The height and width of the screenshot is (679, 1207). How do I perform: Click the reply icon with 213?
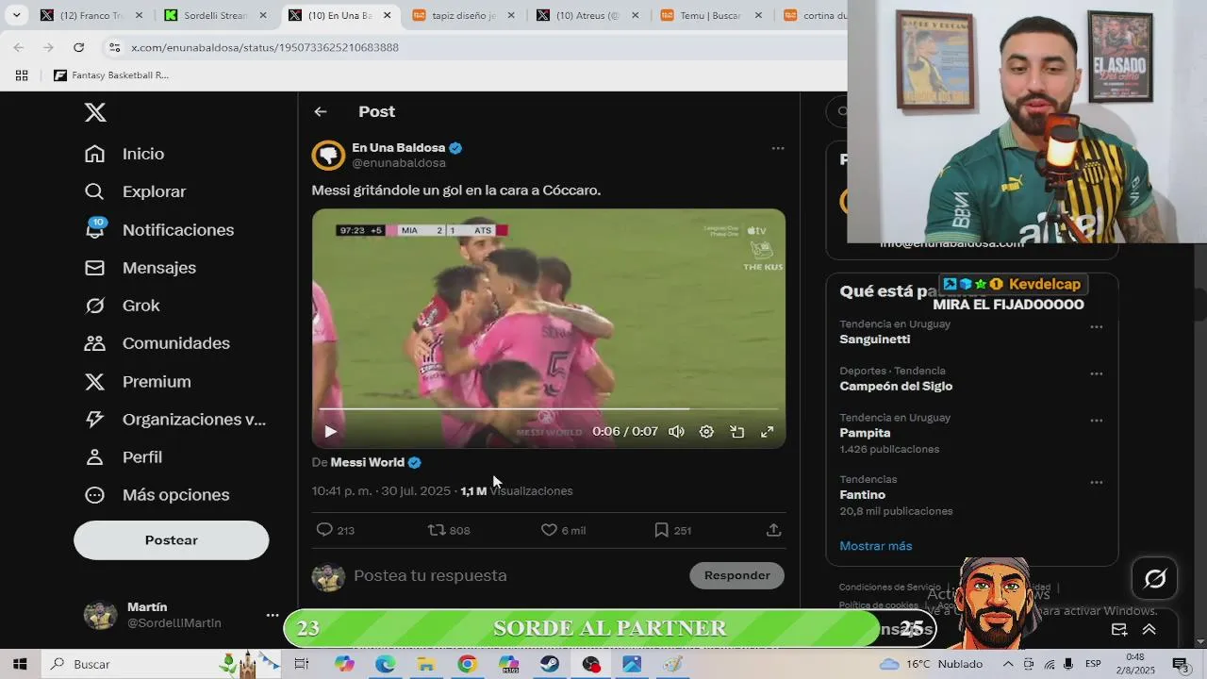point(324,530)
